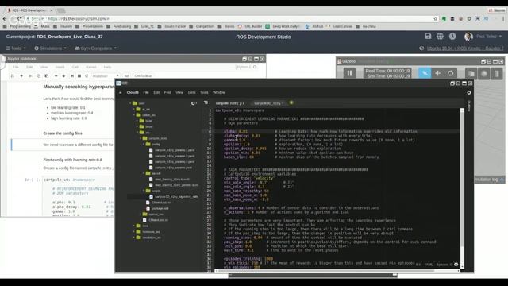Insert a cylinder shape in Gazebo
Screen dimensions: 508x286
click(497, 74)
